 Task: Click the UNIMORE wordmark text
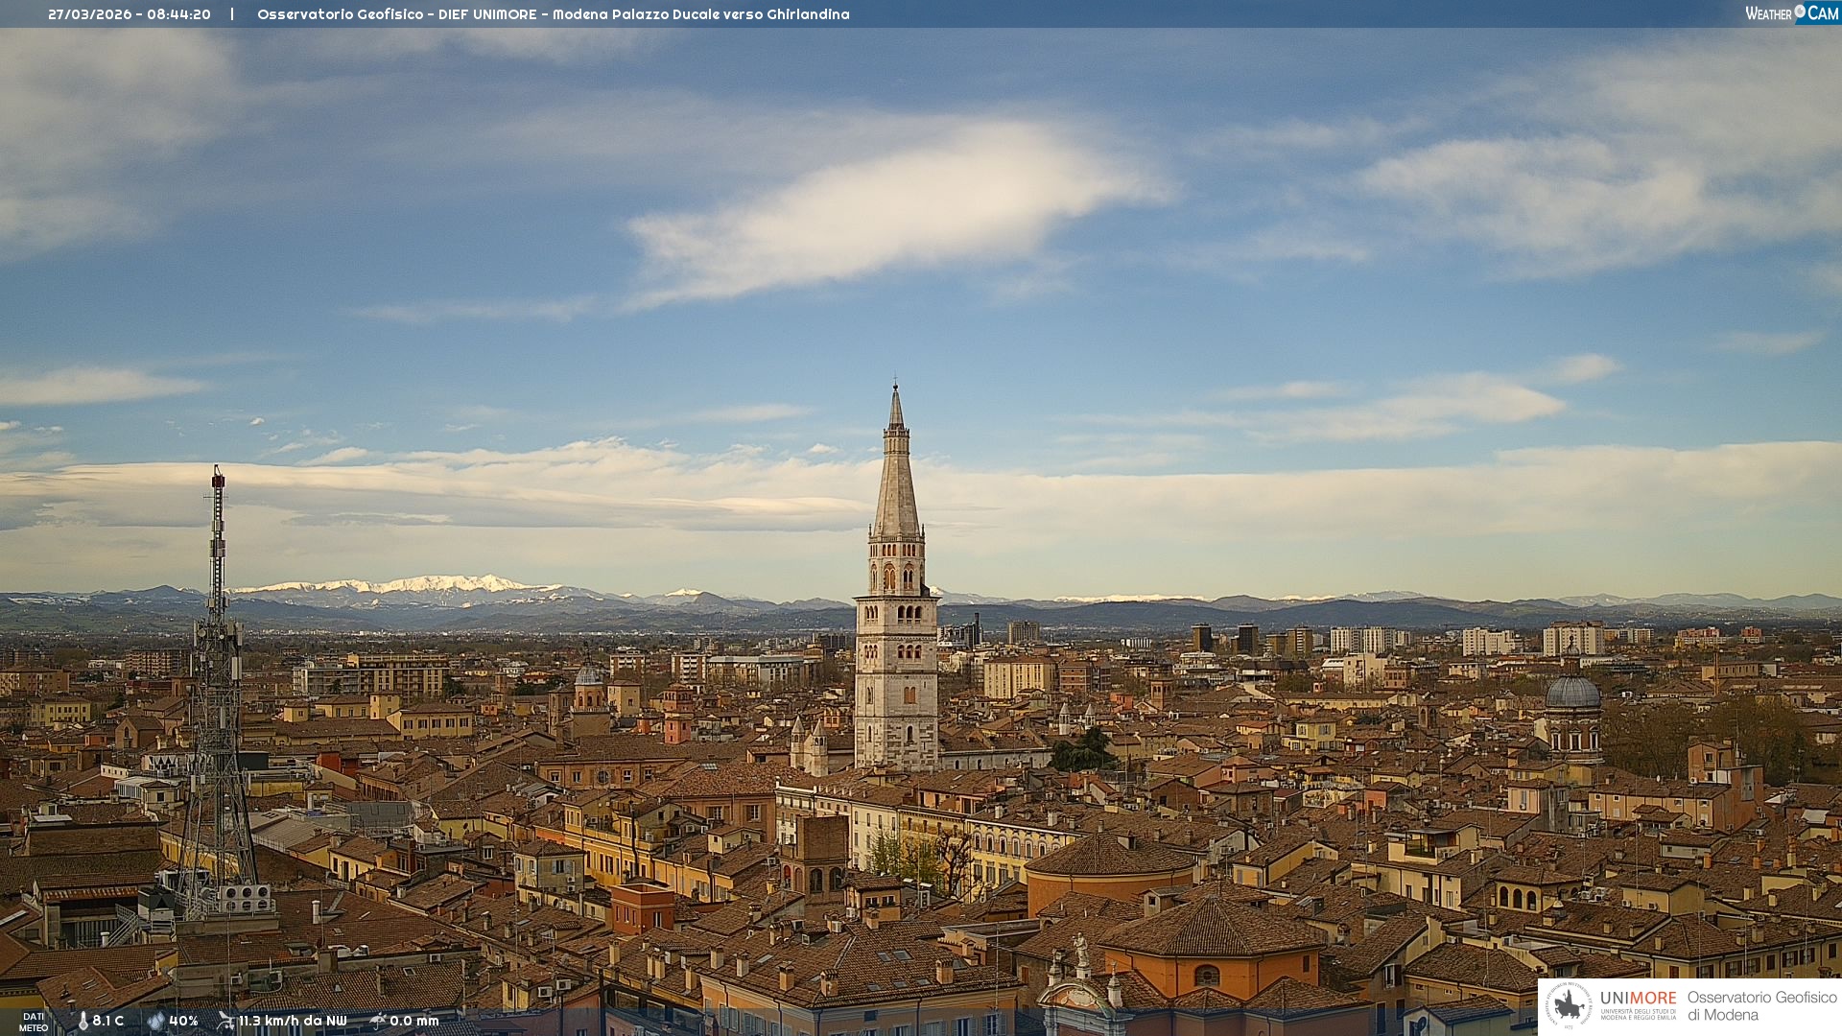(x=1638, y=999)
